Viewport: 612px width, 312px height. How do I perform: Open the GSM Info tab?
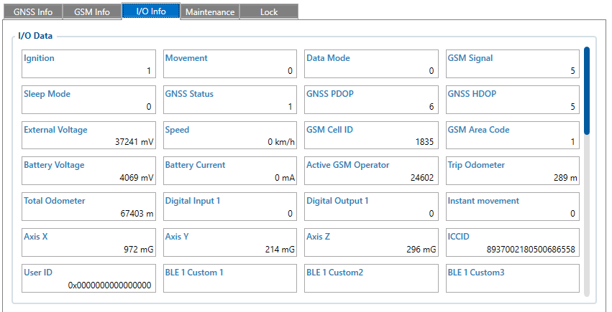click(x=92, y=12)
